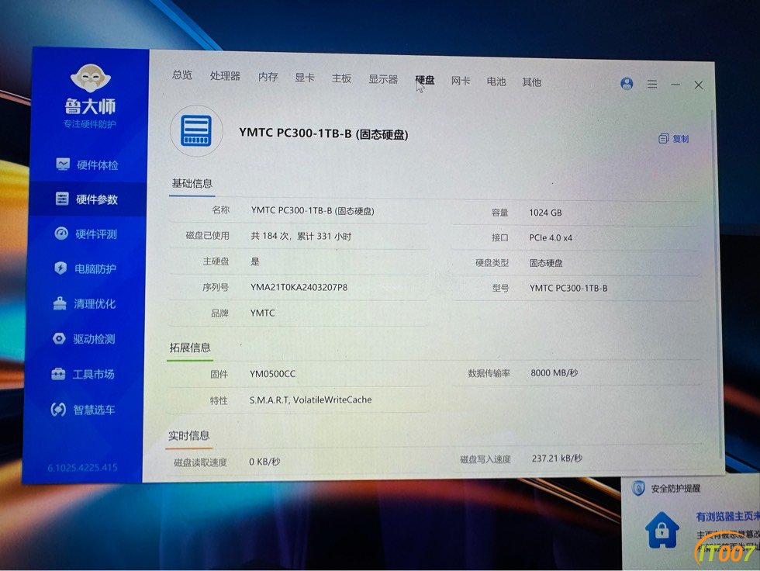This screenshot has width=760, height=571.
Task: Click the 实时信息 section heading
Action: pos(188,435)
